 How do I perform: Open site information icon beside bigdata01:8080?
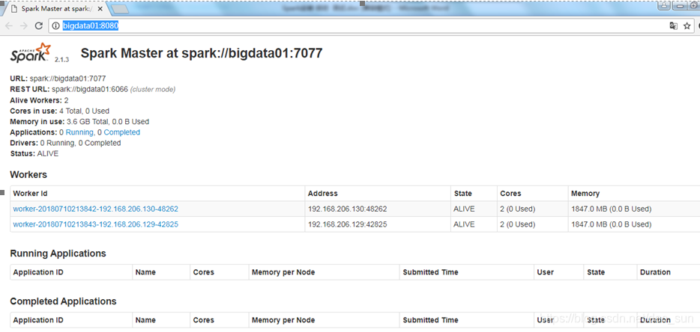point(55,26)
